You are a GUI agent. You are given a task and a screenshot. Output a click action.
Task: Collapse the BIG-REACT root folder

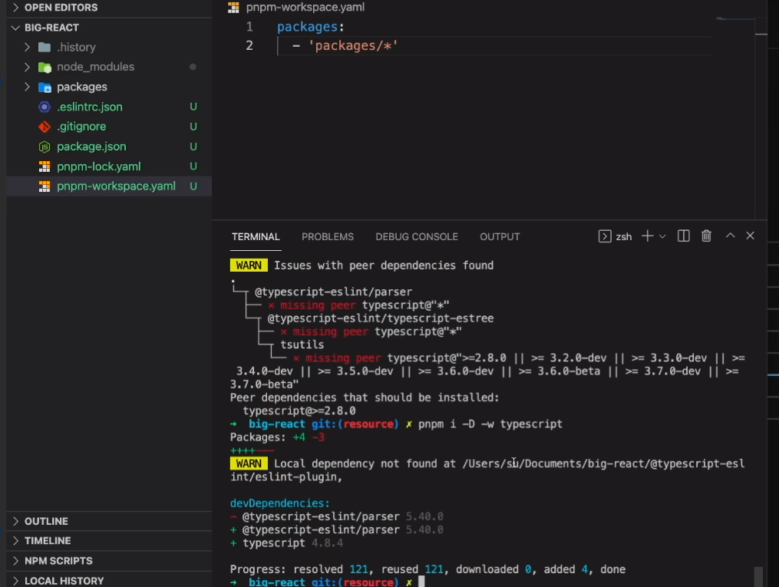coord(15,28)
